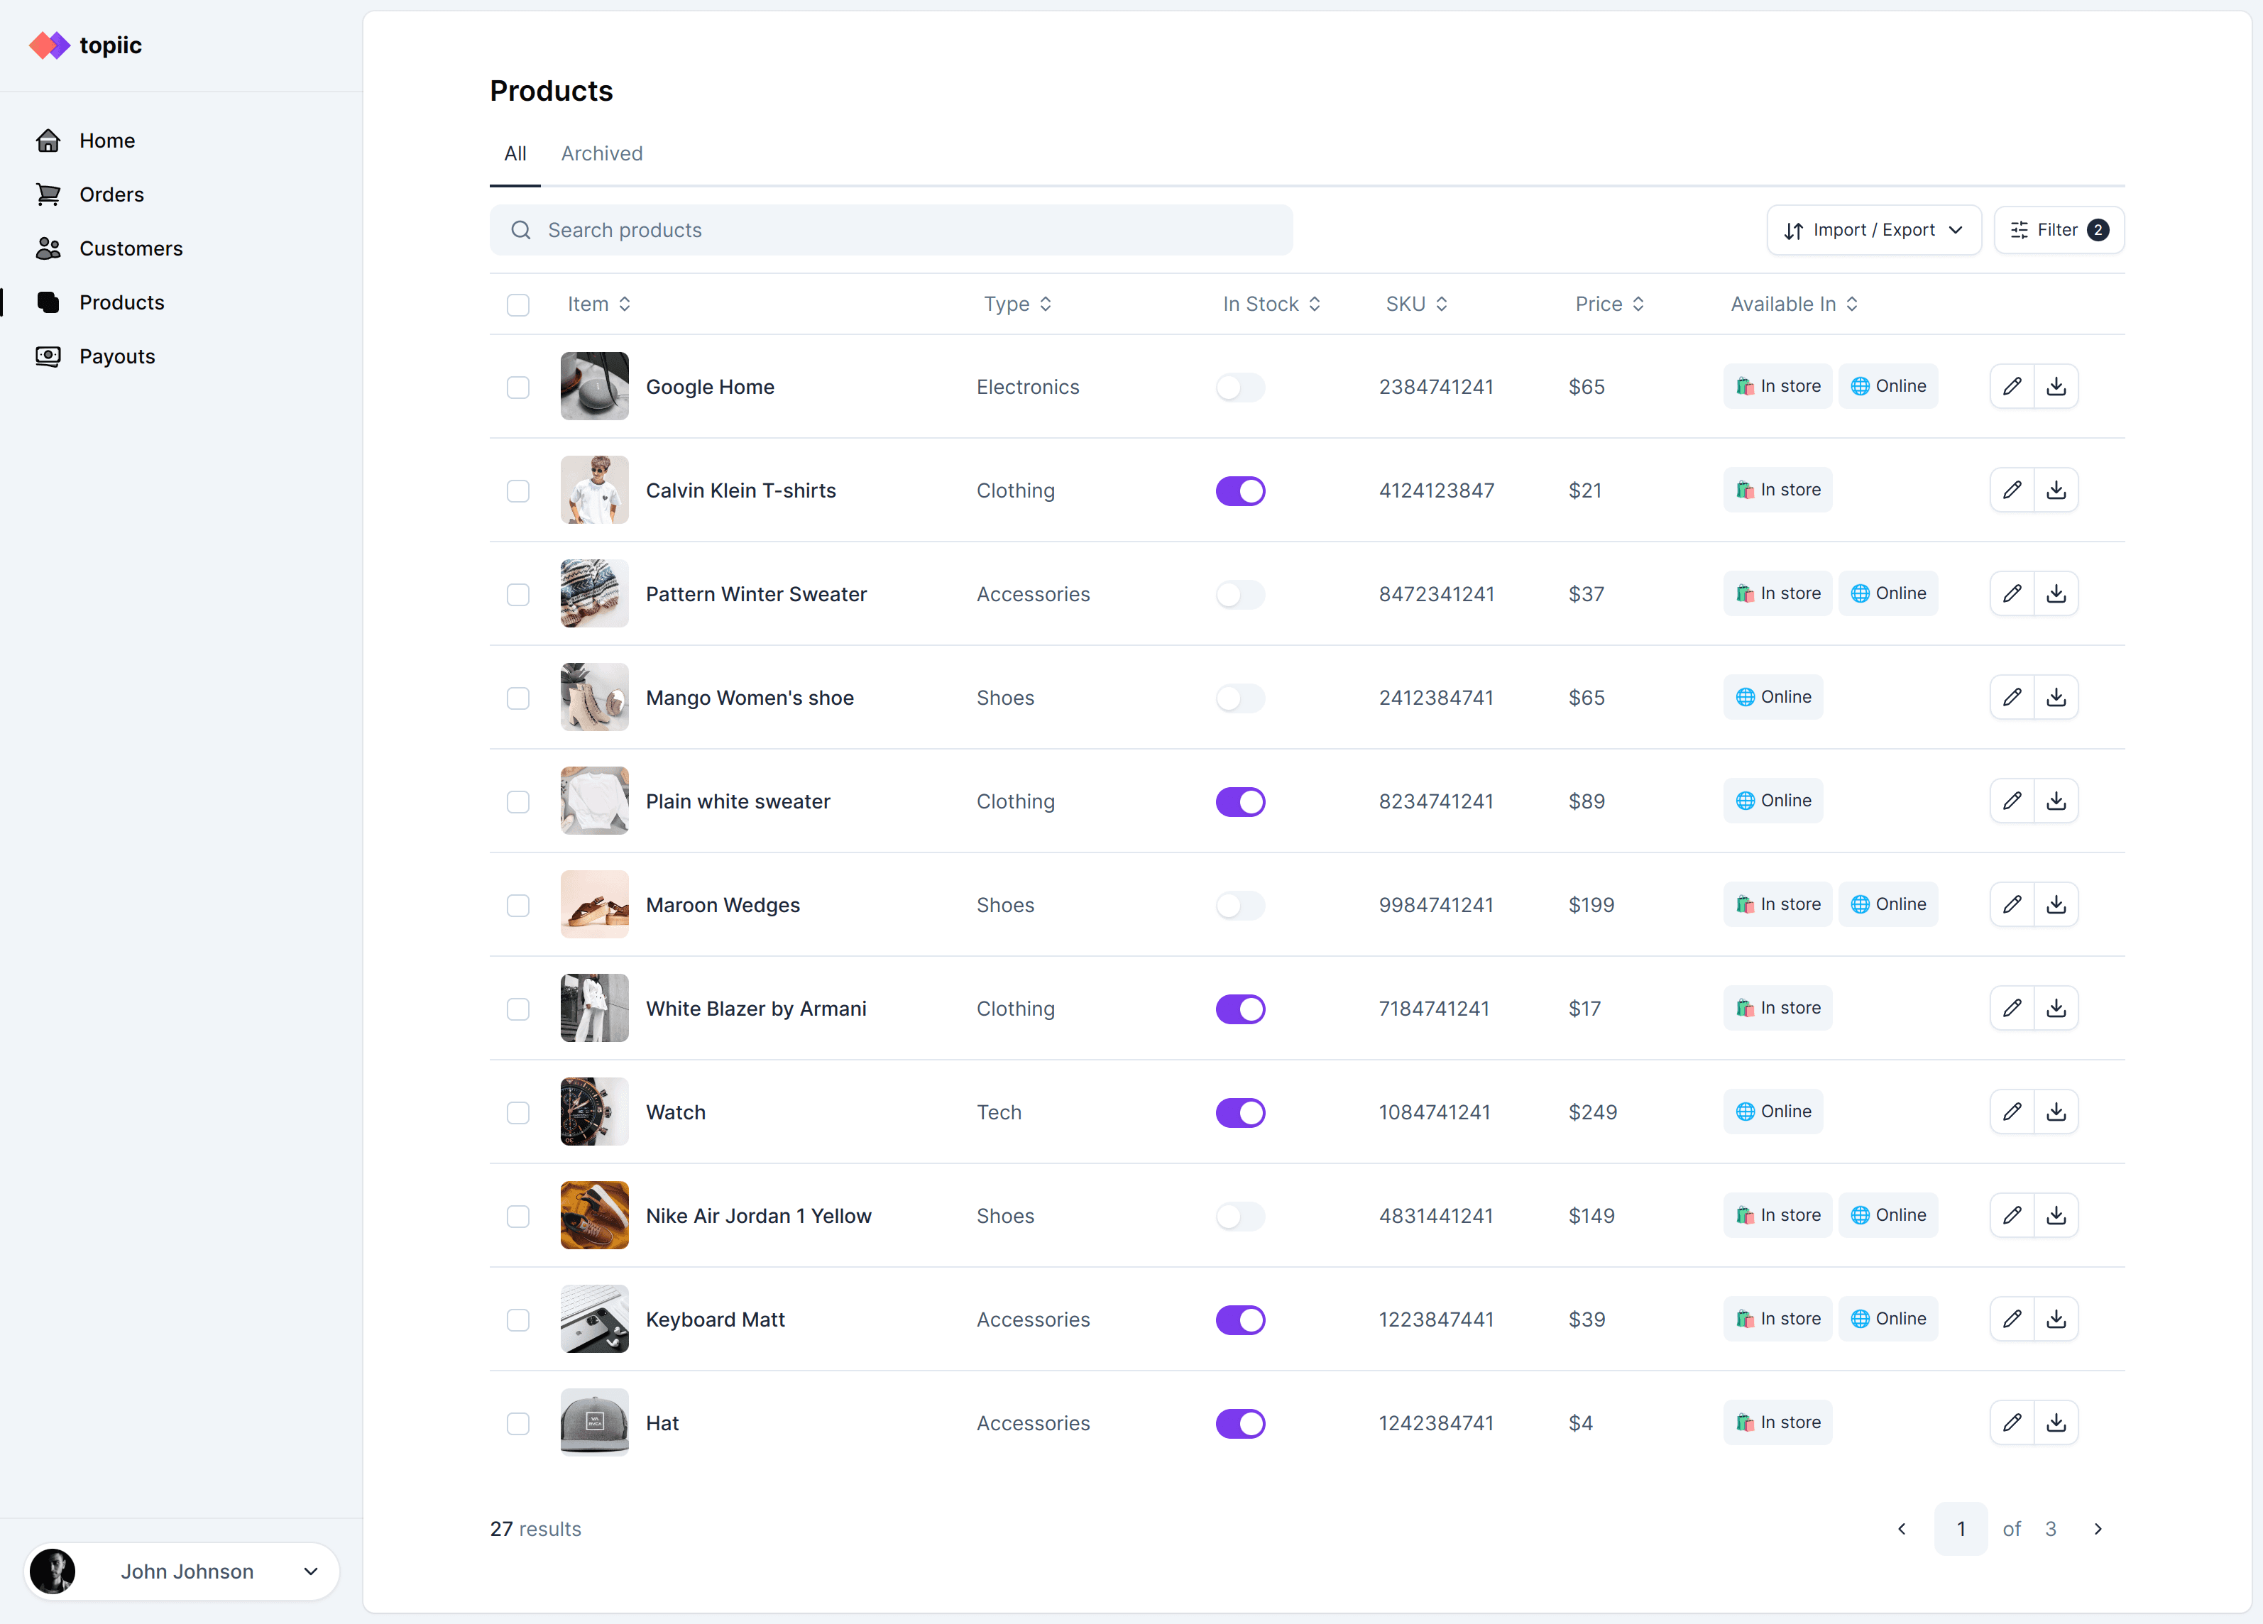Switch to the Archived tab

click(x=602, y=153)
